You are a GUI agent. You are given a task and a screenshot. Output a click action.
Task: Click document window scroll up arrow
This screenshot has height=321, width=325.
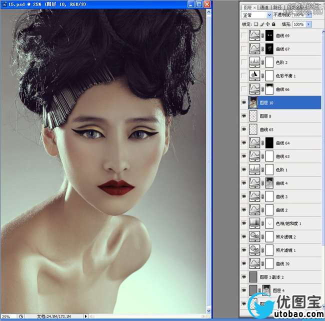click(208, 12)
